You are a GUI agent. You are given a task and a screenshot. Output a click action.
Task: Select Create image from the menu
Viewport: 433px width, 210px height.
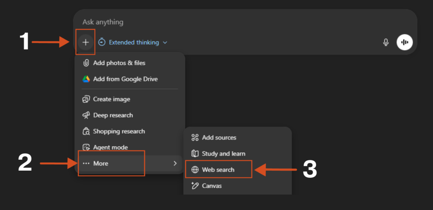click(x=112, y=99)
